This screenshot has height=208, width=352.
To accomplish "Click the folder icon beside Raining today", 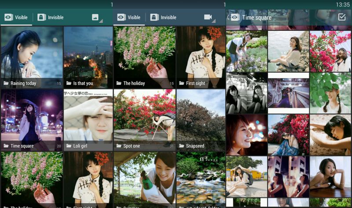I will (6, 83).
